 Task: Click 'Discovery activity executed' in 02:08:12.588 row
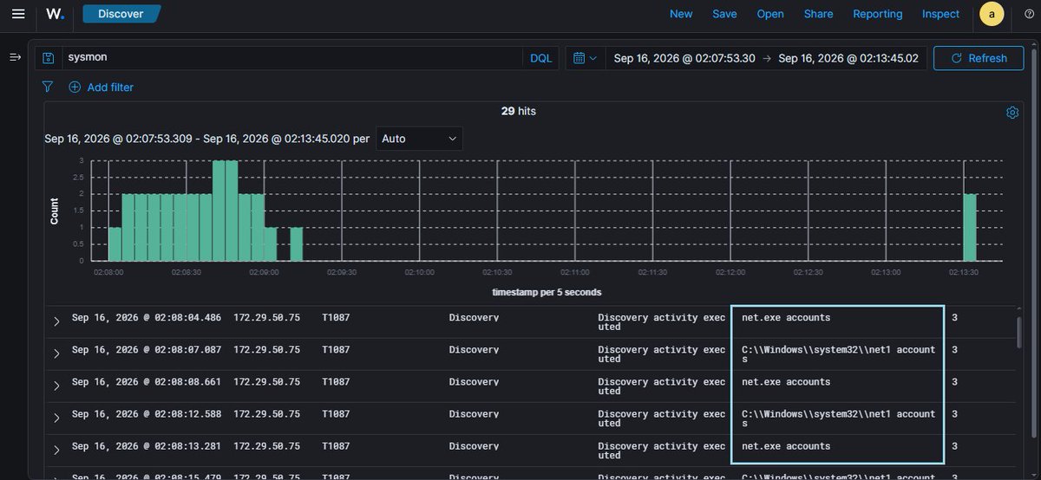pyautogui.click(x=661, y=418)
